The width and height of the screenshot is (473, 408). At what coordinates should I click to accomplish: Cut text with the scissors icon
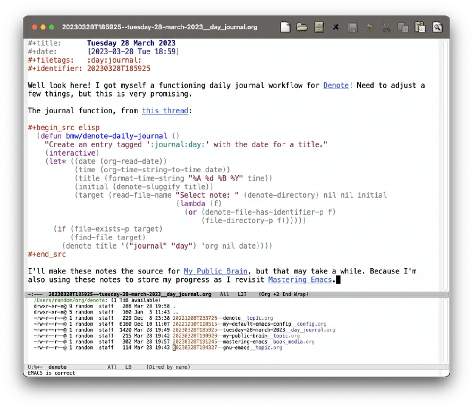(386, 28)
